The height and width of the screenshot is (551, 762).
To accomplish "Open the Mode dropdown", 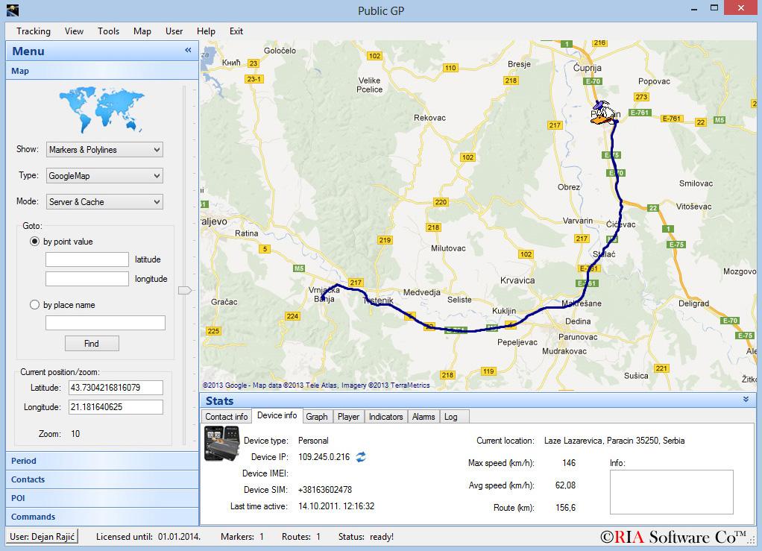I will coord(104,202).
